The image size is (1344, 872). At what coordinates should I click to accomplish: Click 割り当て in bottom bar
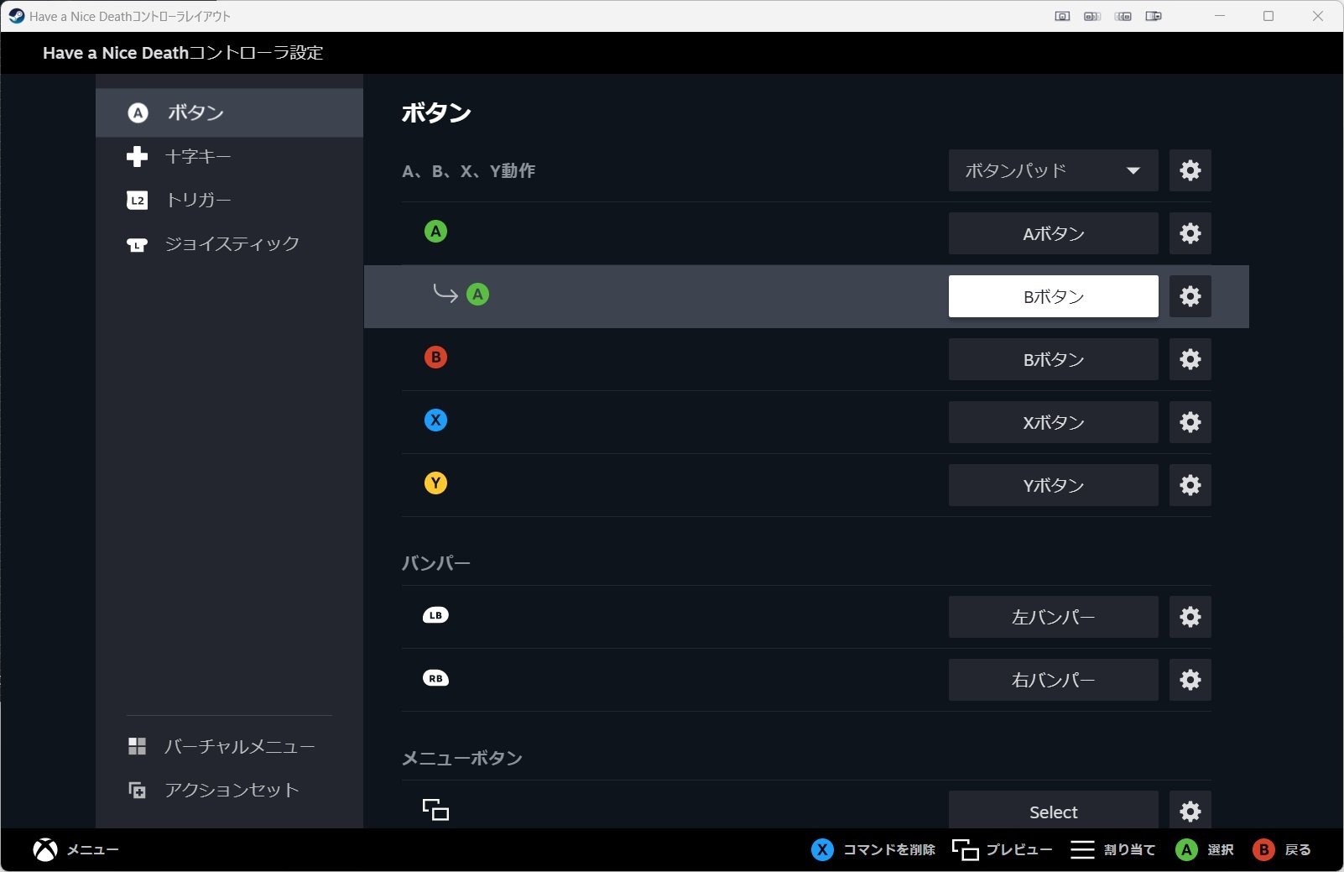click(x=1129, y=849)
